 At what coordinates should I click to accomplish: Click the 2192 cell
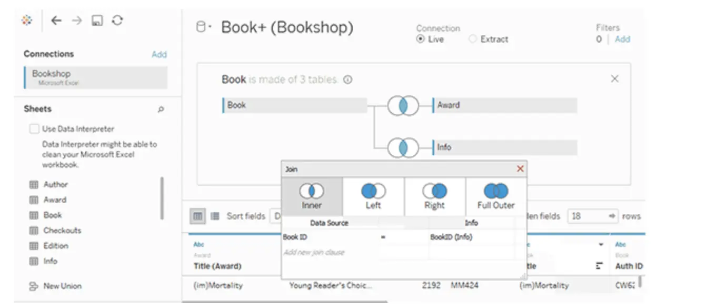tap(431, 286)
